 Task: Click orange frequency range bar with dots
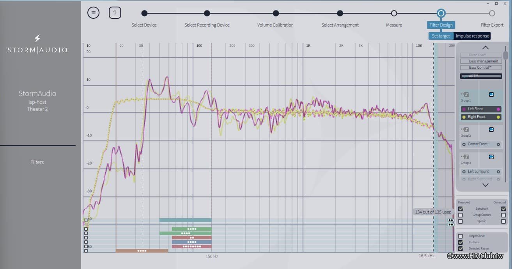click(x=142, y=251)
